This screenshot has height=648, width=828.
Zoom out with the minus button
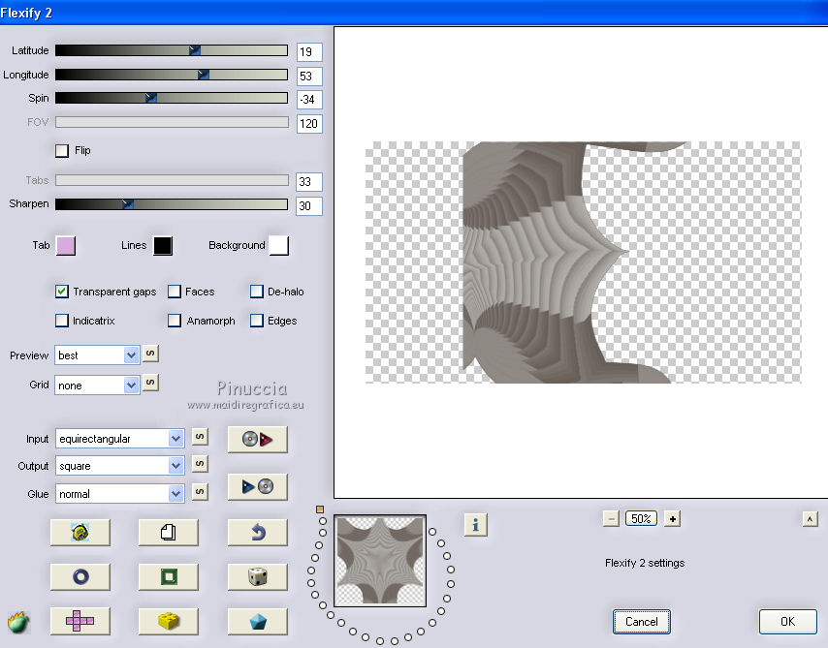tap(611, 519)
